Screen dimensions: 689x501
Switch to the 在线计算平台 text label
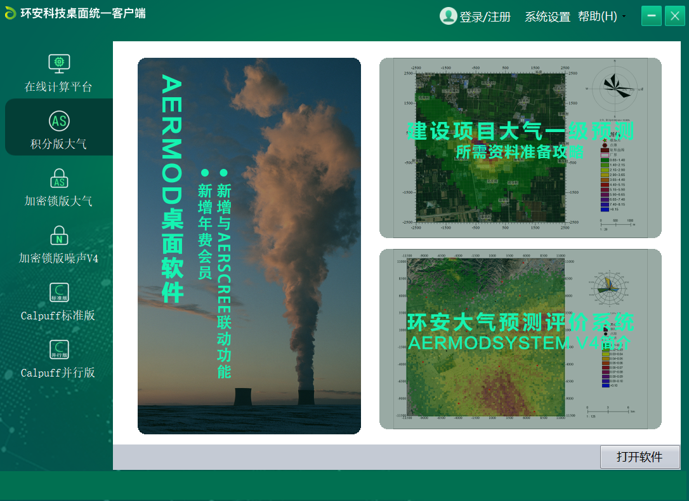click(x=58, y=87)
